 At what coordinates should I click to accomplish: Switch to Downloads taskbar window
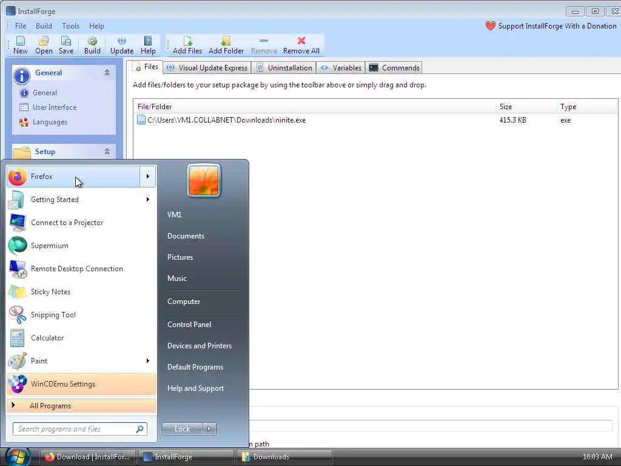284,457
